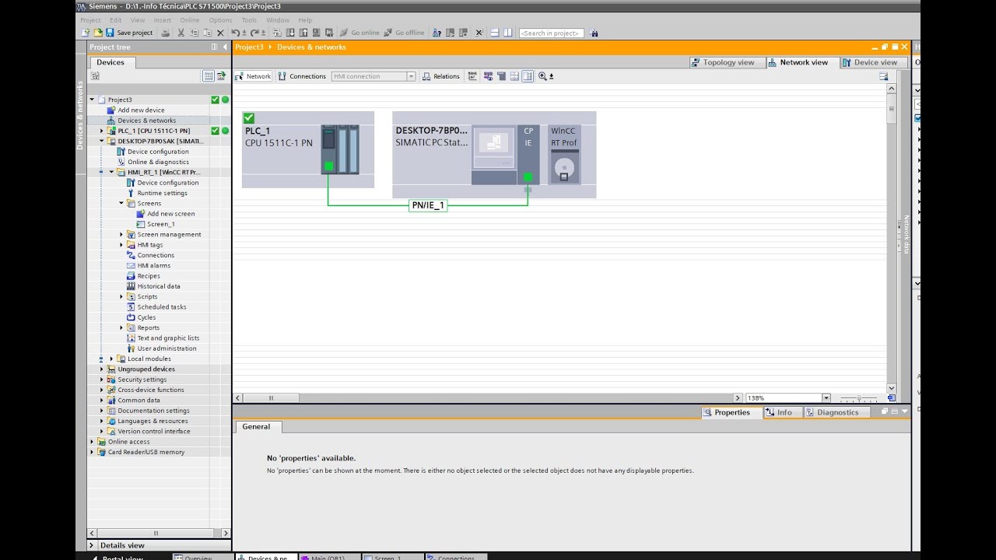
Task: Click the split editor vertically icon
Action: pyautogui.click(x=507, y=33)
